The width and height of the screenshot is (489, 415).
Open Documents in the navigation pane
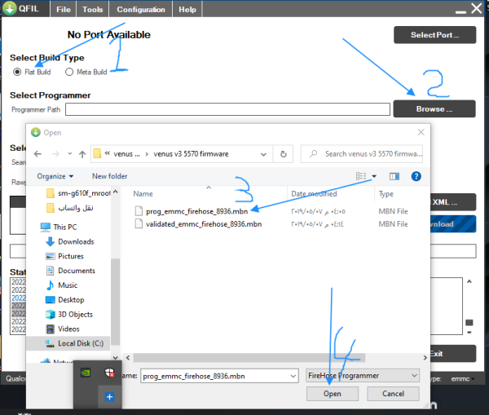(70, 271)
